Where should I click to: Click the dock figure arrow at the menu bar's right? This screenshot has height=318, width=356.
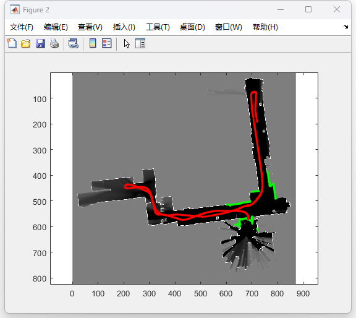click(x=345, y=27)
